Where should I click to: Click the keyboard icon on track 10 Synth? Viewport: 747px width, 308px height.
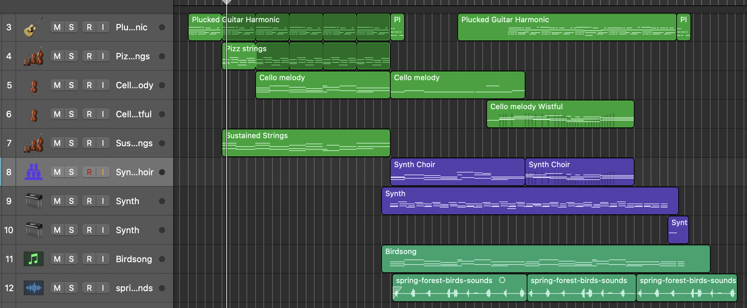coord(33,230)
